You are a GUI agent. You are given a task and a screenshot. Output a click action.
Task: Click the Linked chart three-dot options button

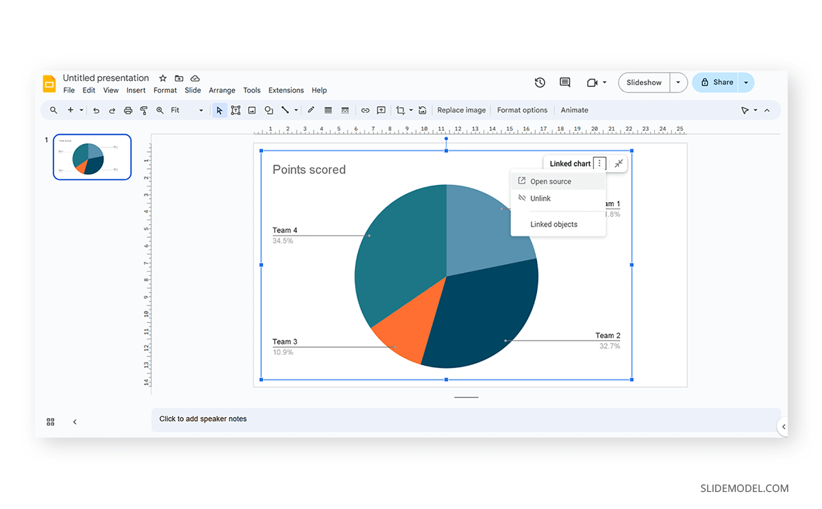tap(599, 164)
